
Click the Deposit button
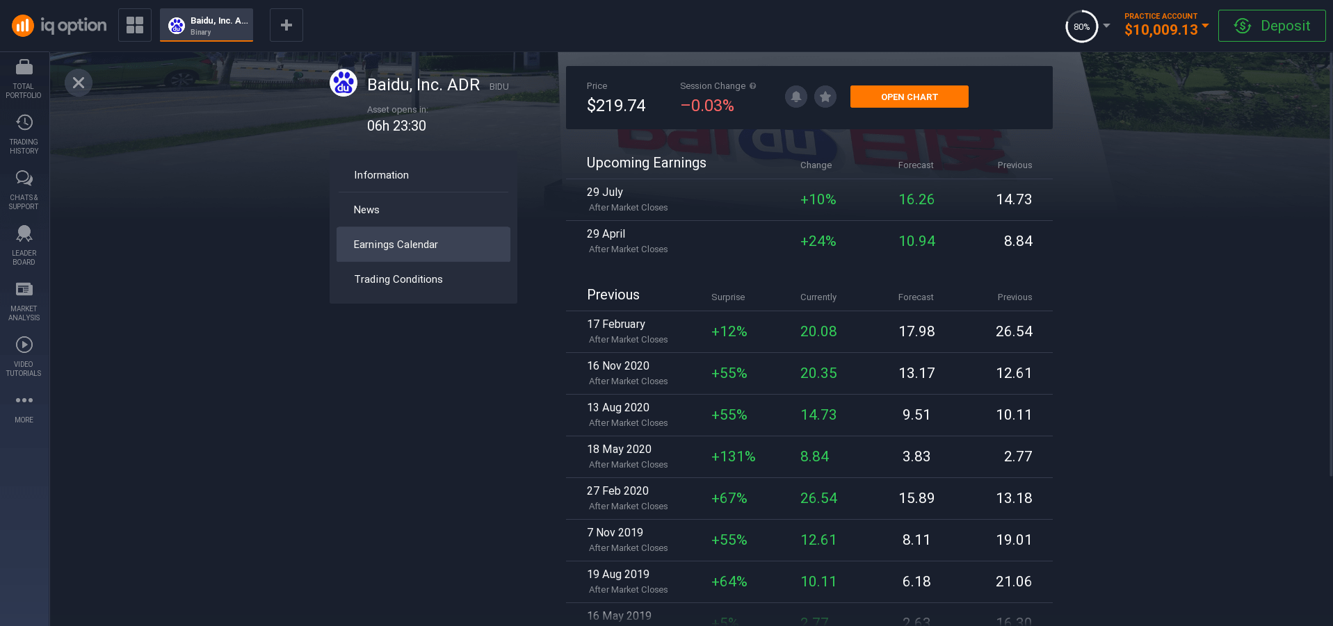1272,26
